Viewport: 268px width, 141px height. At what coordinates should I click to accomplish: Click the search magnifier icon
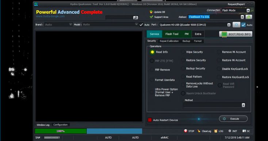pyautogui.click(x=135, y=18)
